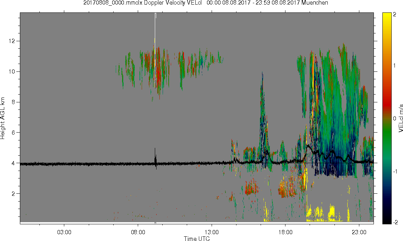Click the 'Height AGL km' axis title
The image size is (403, 241).
click(2, 118)
